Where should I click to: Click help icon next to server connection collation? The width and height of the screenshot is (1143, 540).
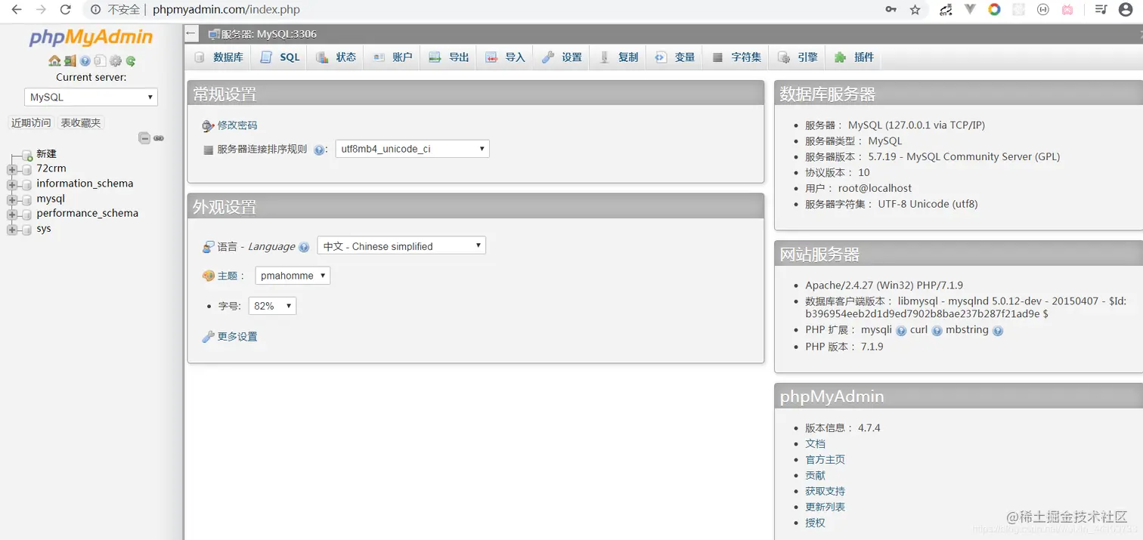319,150
